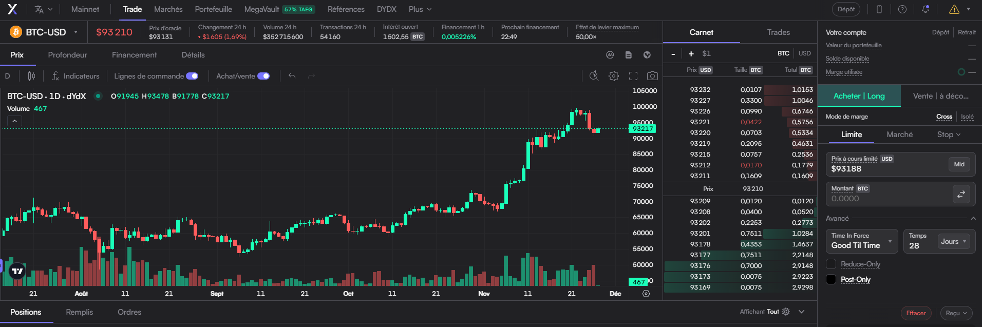Check the Post-Only checkbox

click(x=831, y=279)
